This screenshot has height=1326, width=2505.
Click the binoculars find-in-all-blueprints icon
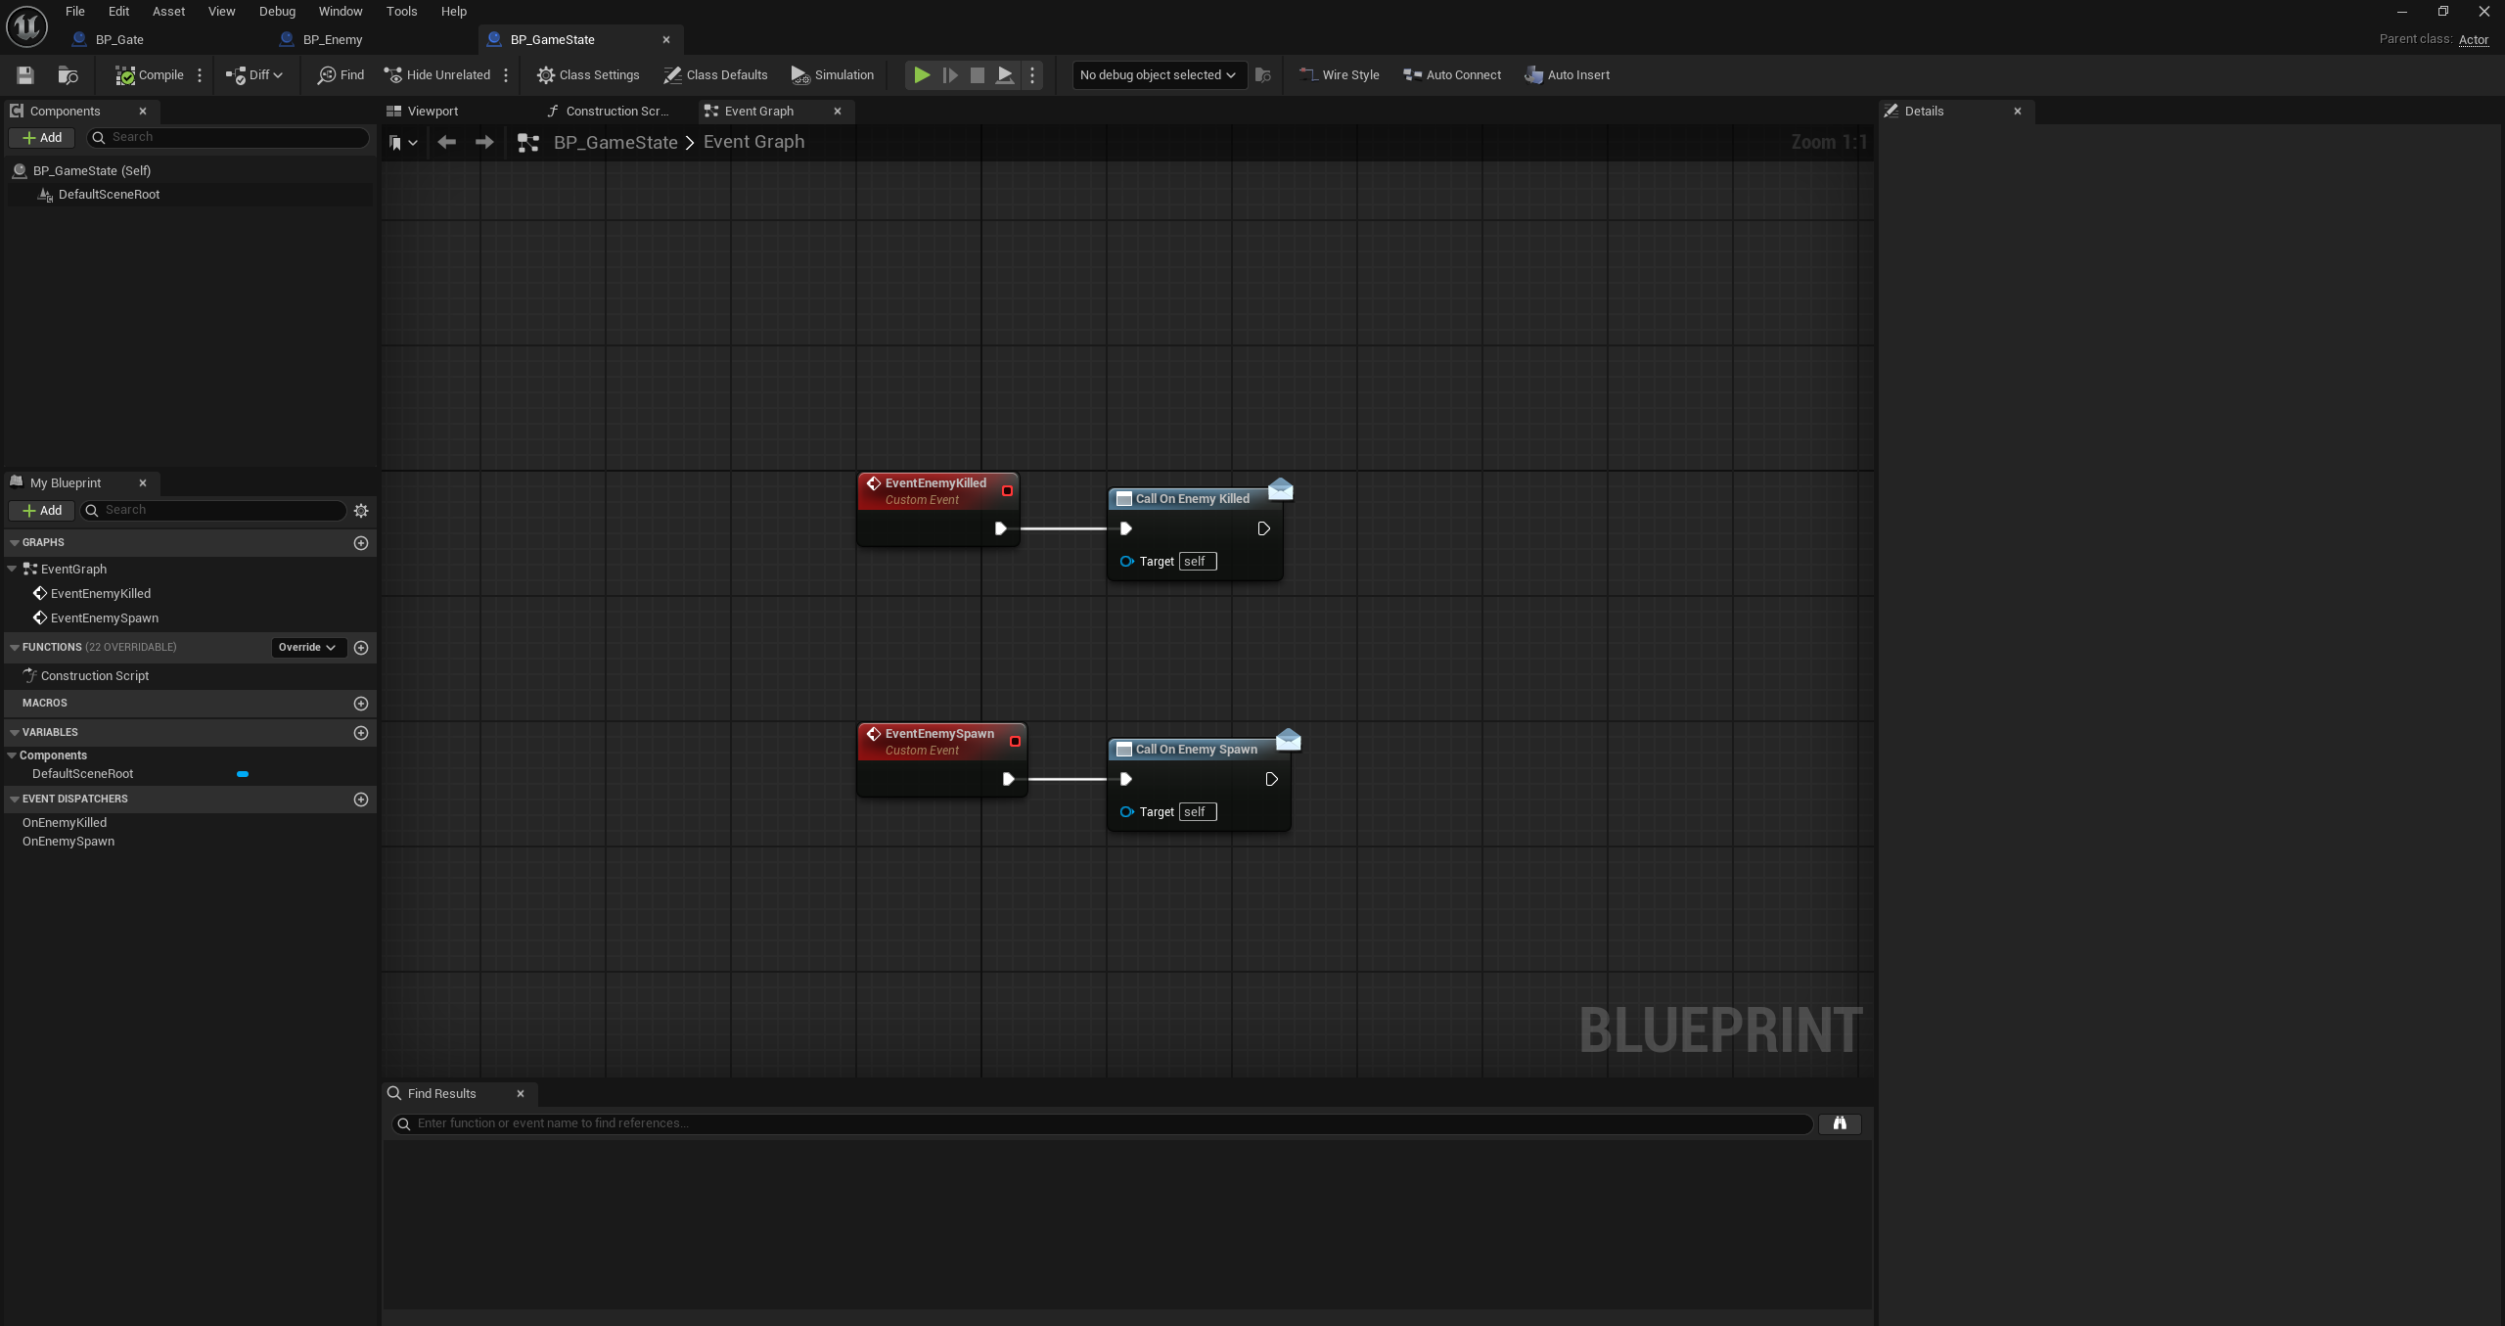pos(1839,1123)
